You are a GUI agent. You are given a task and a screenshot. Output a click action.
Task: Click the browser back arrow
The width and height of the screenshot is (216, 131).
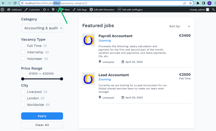pos(3,3)
